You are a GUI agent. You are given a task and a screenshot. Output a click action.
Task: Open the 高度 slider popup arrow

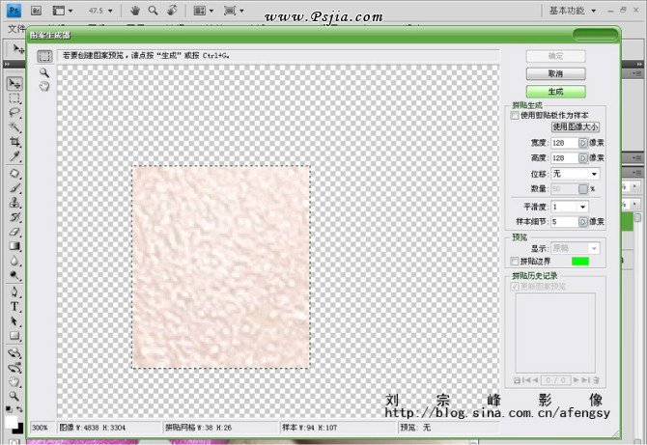coord(582,158)
